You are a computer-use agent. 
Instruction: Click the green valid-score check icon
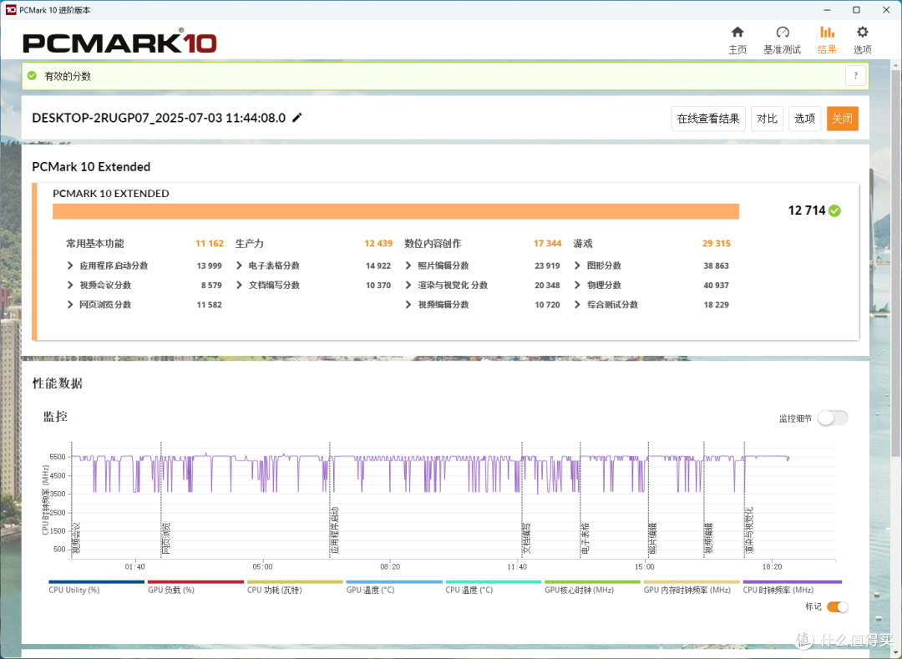click(33, 76)
